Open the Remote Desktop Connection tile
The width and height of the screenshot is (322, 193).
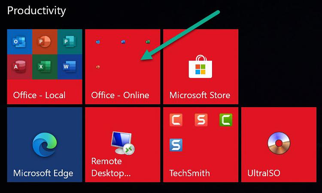(123, 145)
